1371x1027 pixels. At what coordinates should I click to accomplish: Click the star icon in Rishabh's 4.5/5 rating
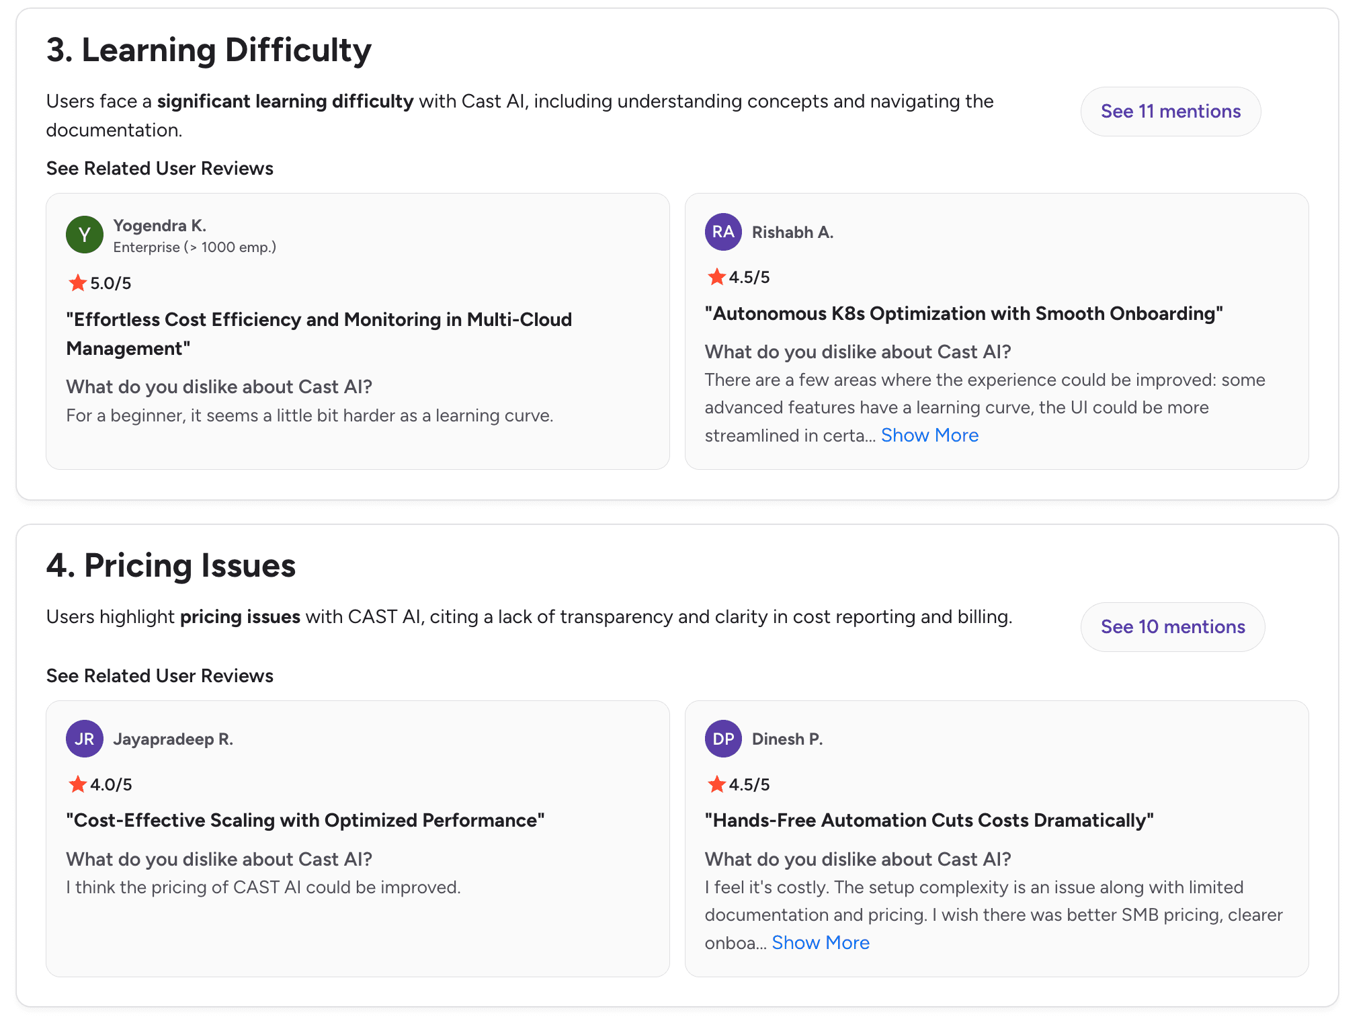[x=716, y=277]
